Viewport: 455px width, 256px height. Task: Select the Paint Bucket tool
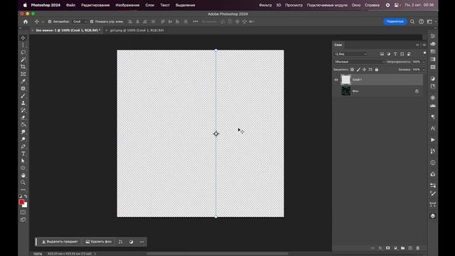(23, 125)
